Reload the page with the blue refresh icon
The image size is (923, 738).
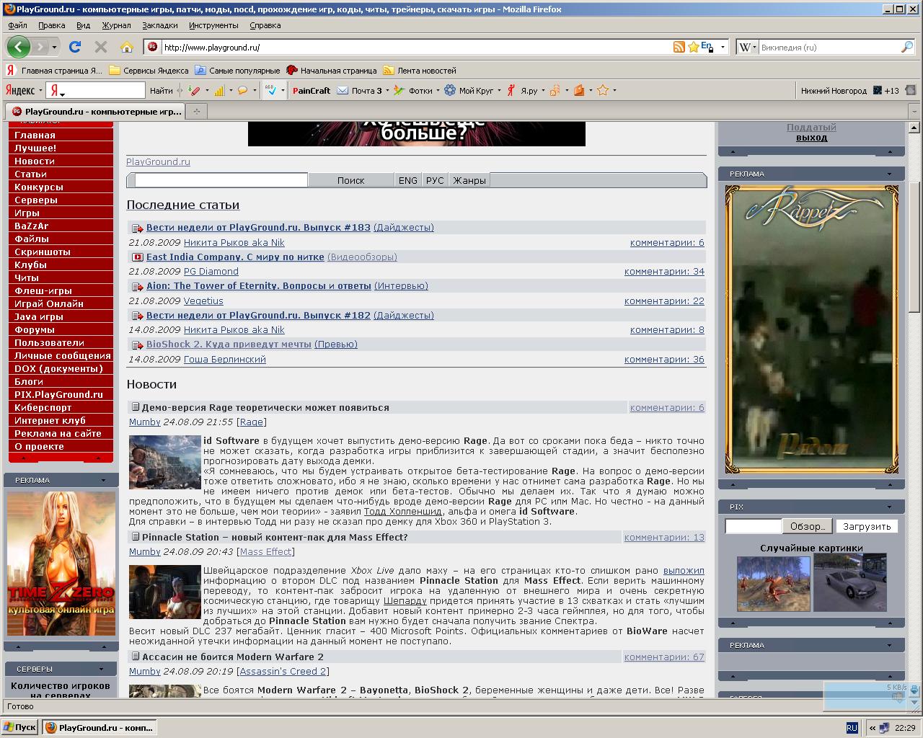pos(74,47)
